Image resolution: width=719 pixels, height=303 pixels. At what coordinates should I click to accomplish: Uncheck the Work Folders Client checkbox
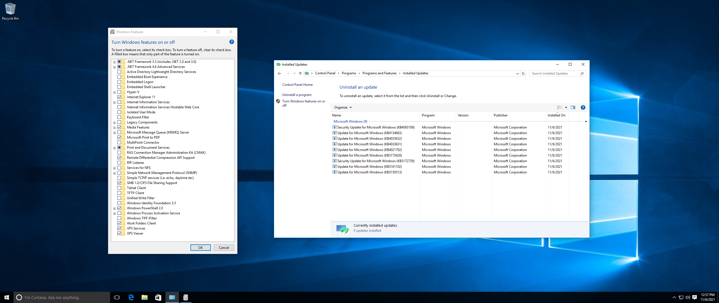pos(119,223)
